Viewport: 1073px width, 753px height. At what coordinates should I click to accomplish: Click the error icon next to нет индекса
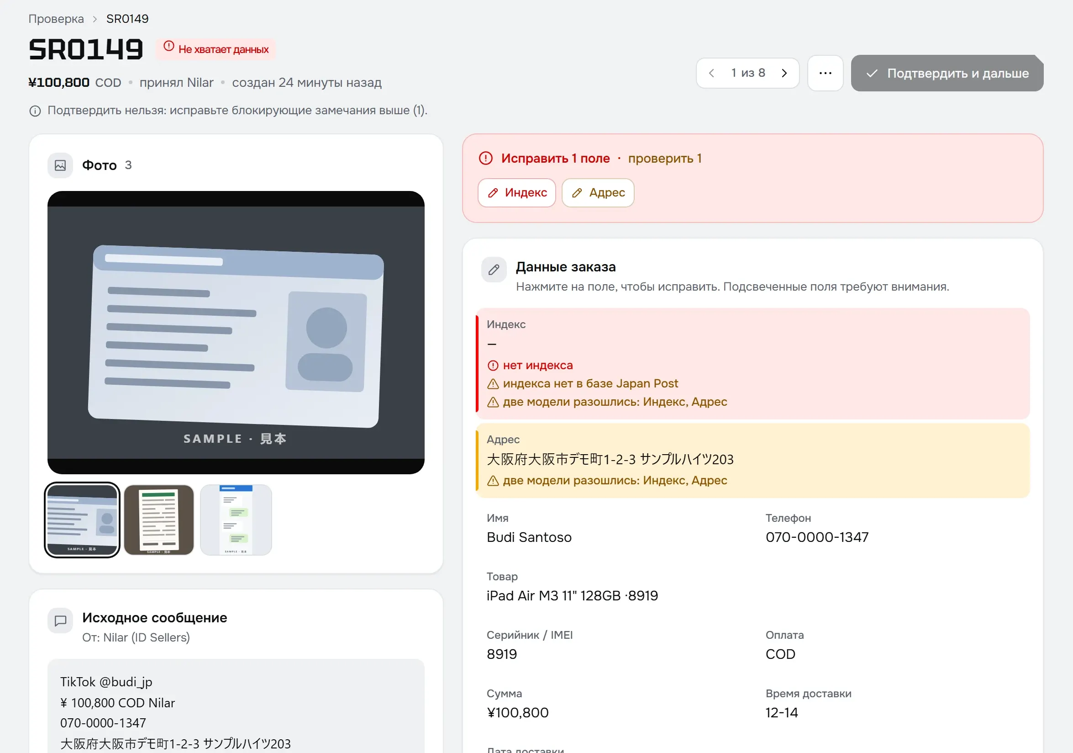click(x=493, y=366)
